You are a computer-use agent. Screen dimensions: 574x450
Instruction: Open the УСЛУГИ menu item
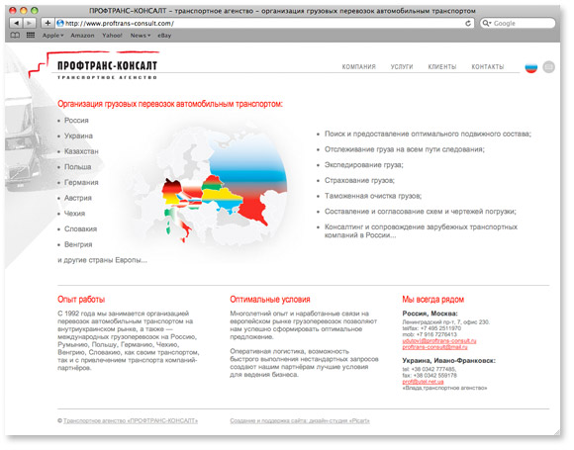[402, 67]
